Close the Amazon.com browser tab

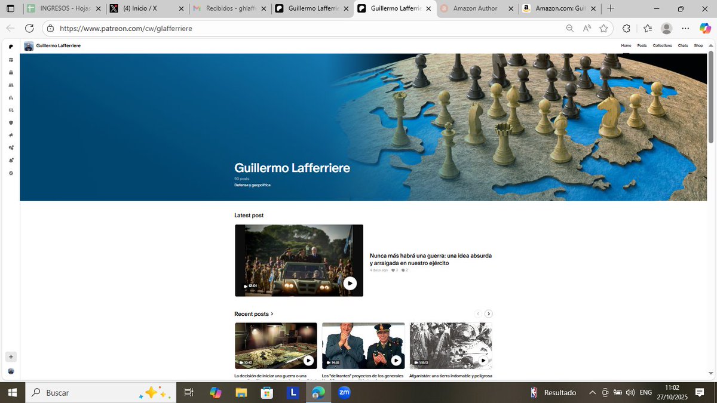(593, 9)
